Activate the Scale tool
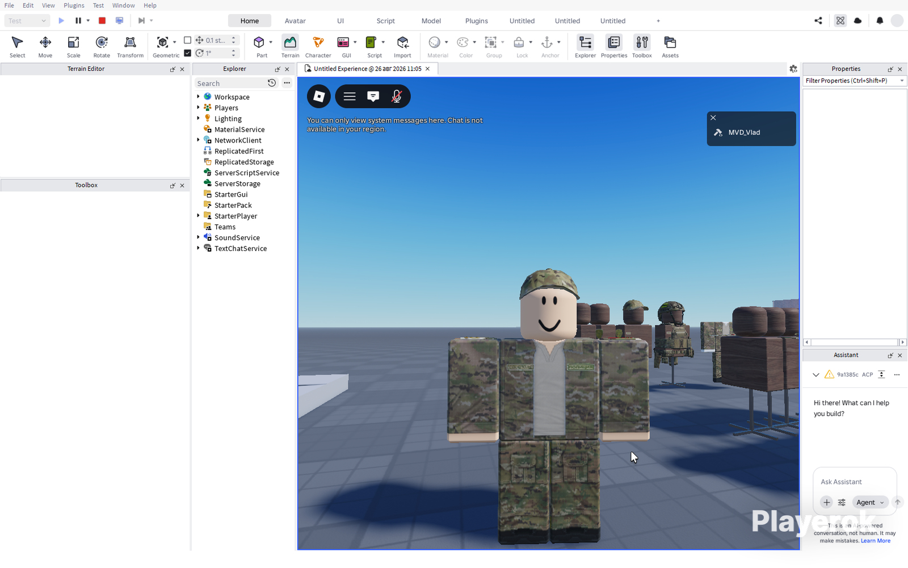This screenshot has height=568, width=908. coord(73,47)
